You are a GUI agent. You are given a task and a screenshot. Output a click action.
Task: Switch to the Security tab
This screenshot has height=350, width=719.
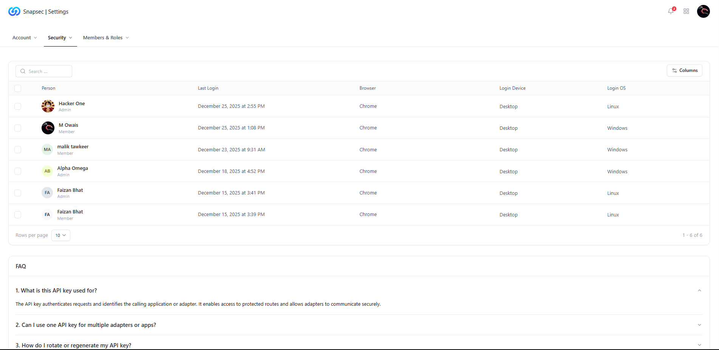(57, 37)
